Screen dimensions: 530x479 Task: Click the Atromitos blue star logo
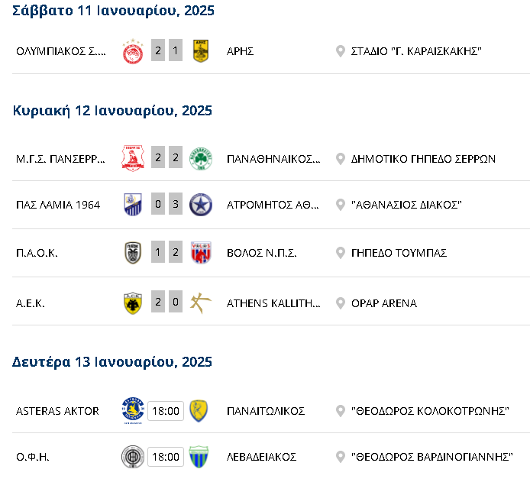coord(201,205)
